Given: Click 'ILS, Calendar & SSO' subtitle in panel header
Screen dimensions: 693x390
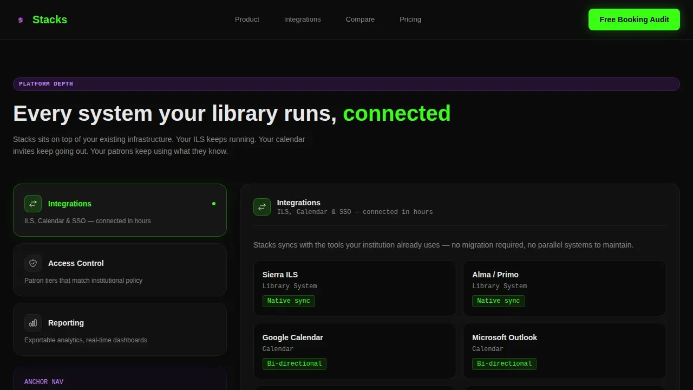Looking at the screenshot, I should coord(355,212).
